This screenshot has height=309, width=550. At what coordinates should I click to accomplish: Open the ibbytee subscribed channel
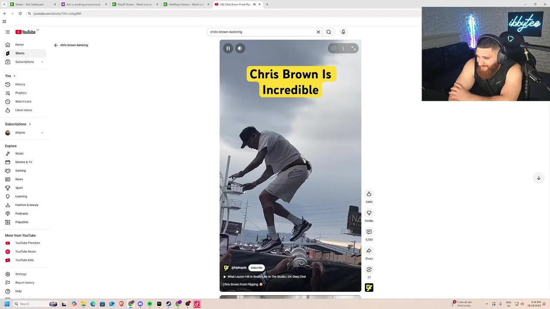point(24,133)
